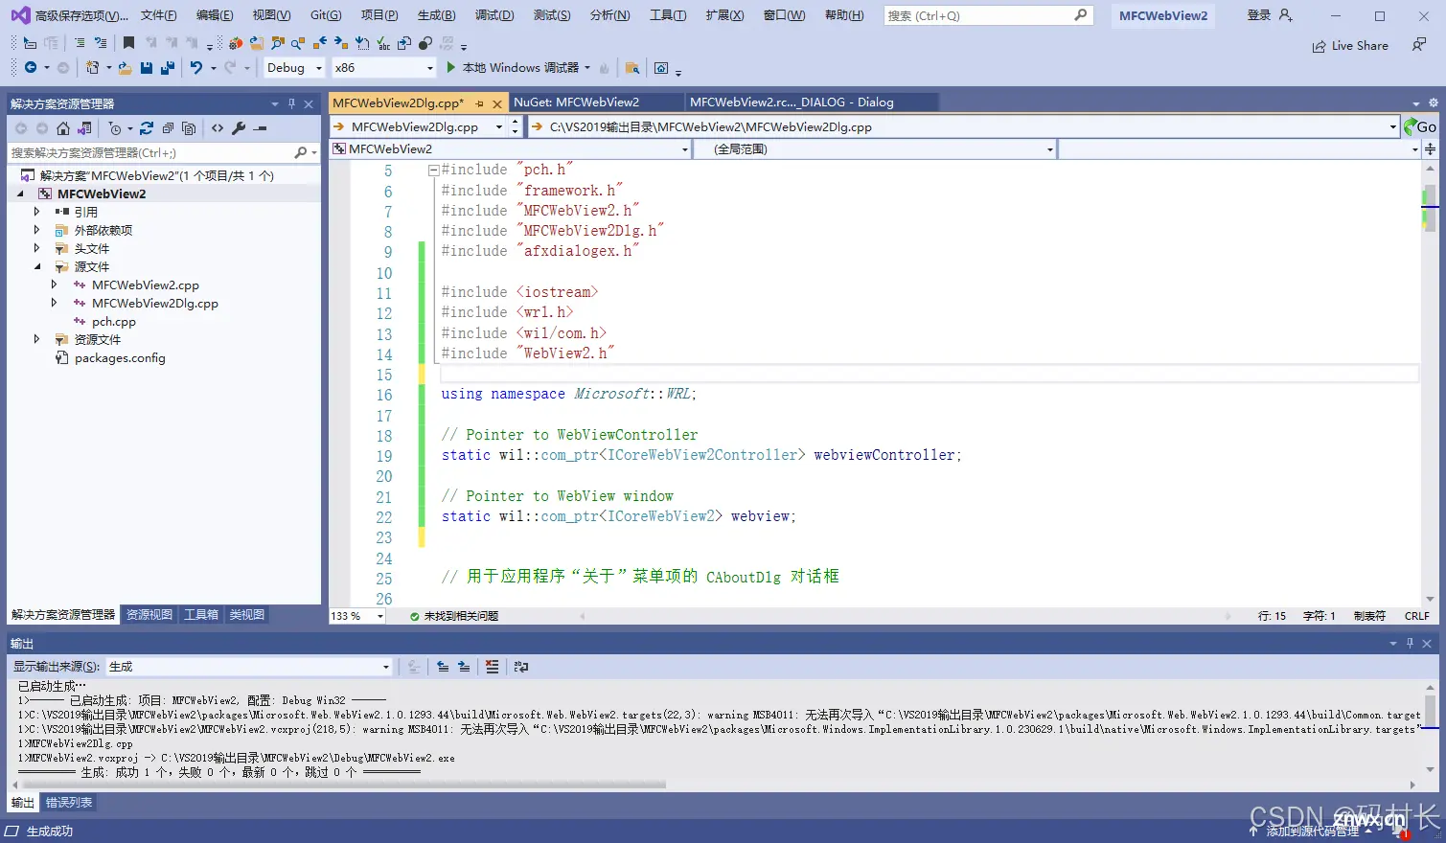
Task: Switch to 资源视图 tab
Action: click(149, 615)
